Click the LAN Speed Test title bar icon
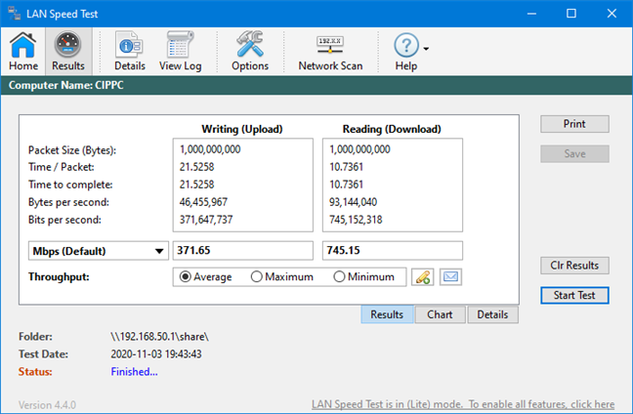 click(x=15, y=14)
